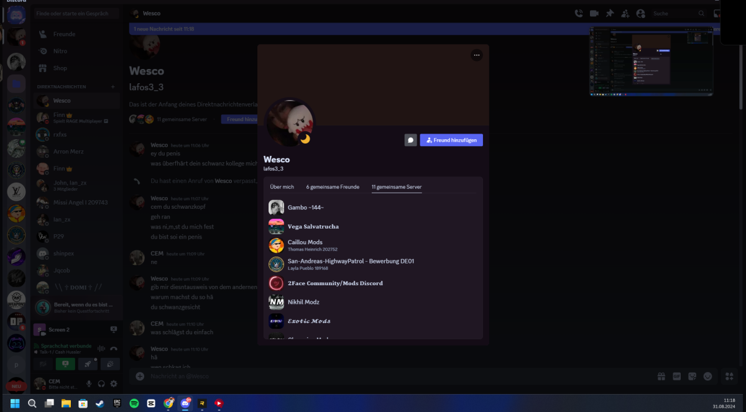Click the screen-share preview thumbnail
This screenshot has height=412, width=746.
[651, 61]
